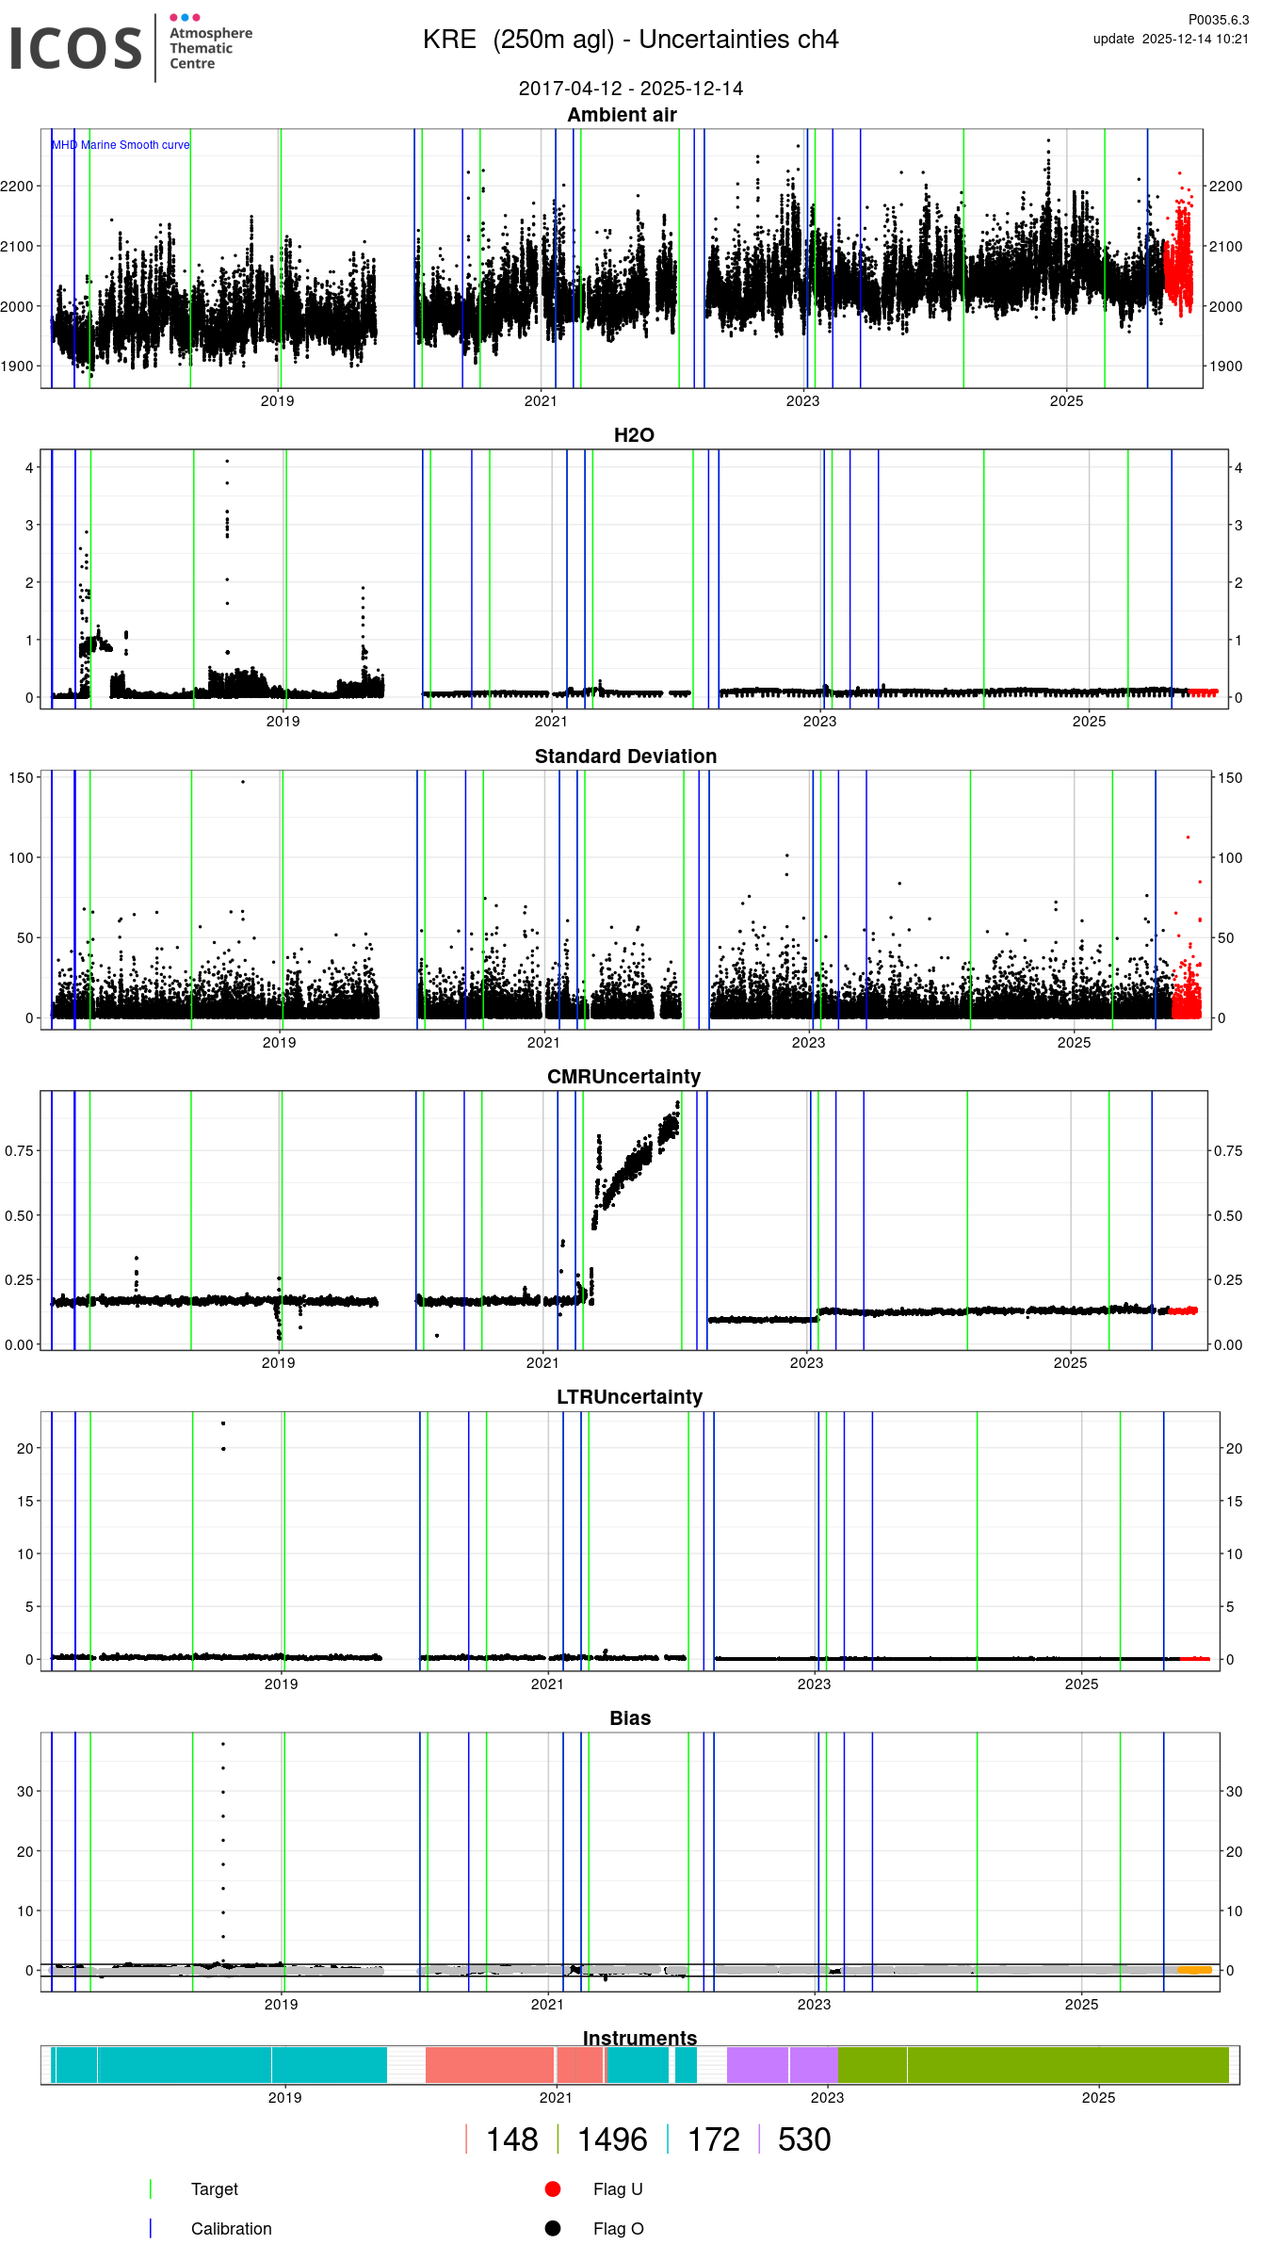The height and width of the screenshot is (2261, 1262).
Task: Click the black Flag O legend dot
Action: 553,2228
